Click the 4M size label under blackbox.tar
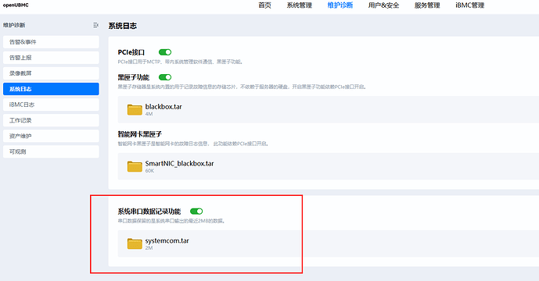This screenshot has height=281, width=539. [149, 114]
